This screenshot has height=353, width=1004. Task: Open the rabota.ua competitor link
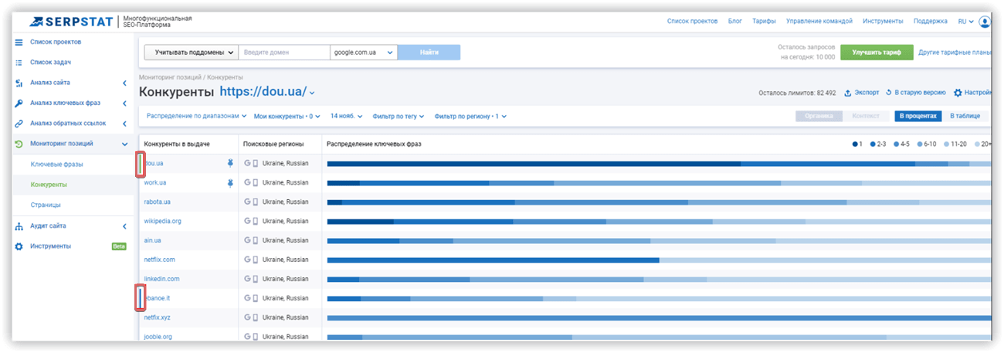pyautogui.click(x=157, y=202)
